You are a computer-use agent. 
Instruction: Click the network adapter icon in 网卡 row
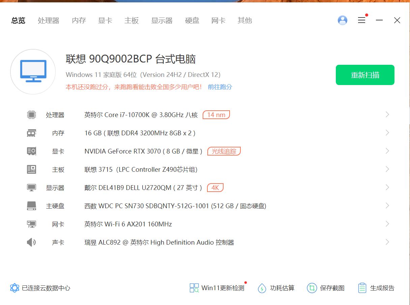pyautogui.click(x=31, y=224)
